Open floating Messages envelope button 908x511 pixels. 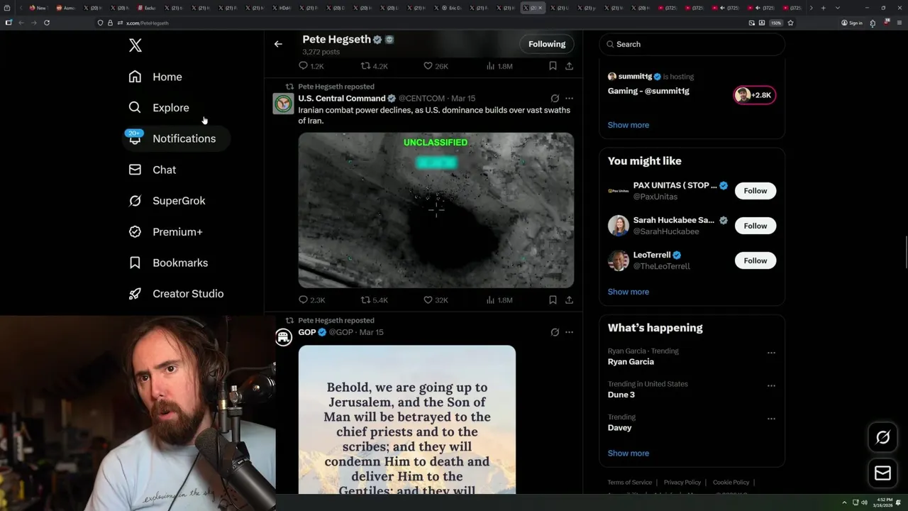tap(882, 473)
